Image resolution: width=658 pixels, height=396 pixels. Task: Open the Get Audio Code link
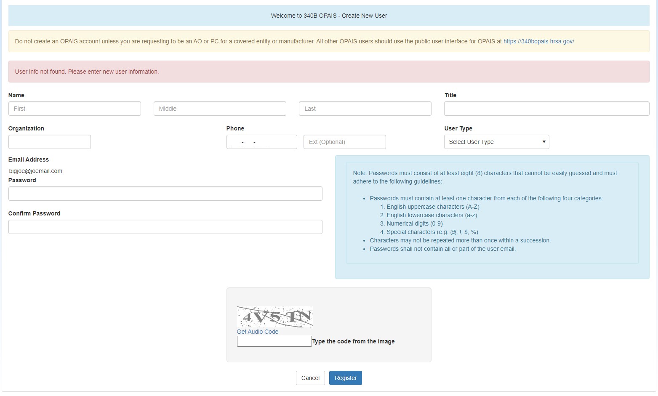[x=258, y=332]
